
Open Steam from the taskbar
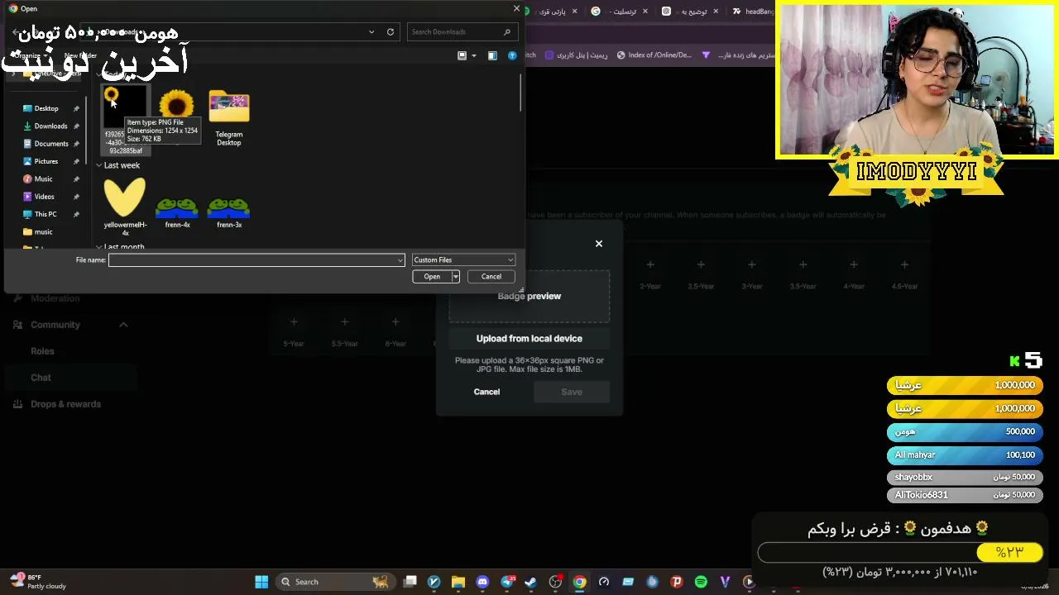531,582
